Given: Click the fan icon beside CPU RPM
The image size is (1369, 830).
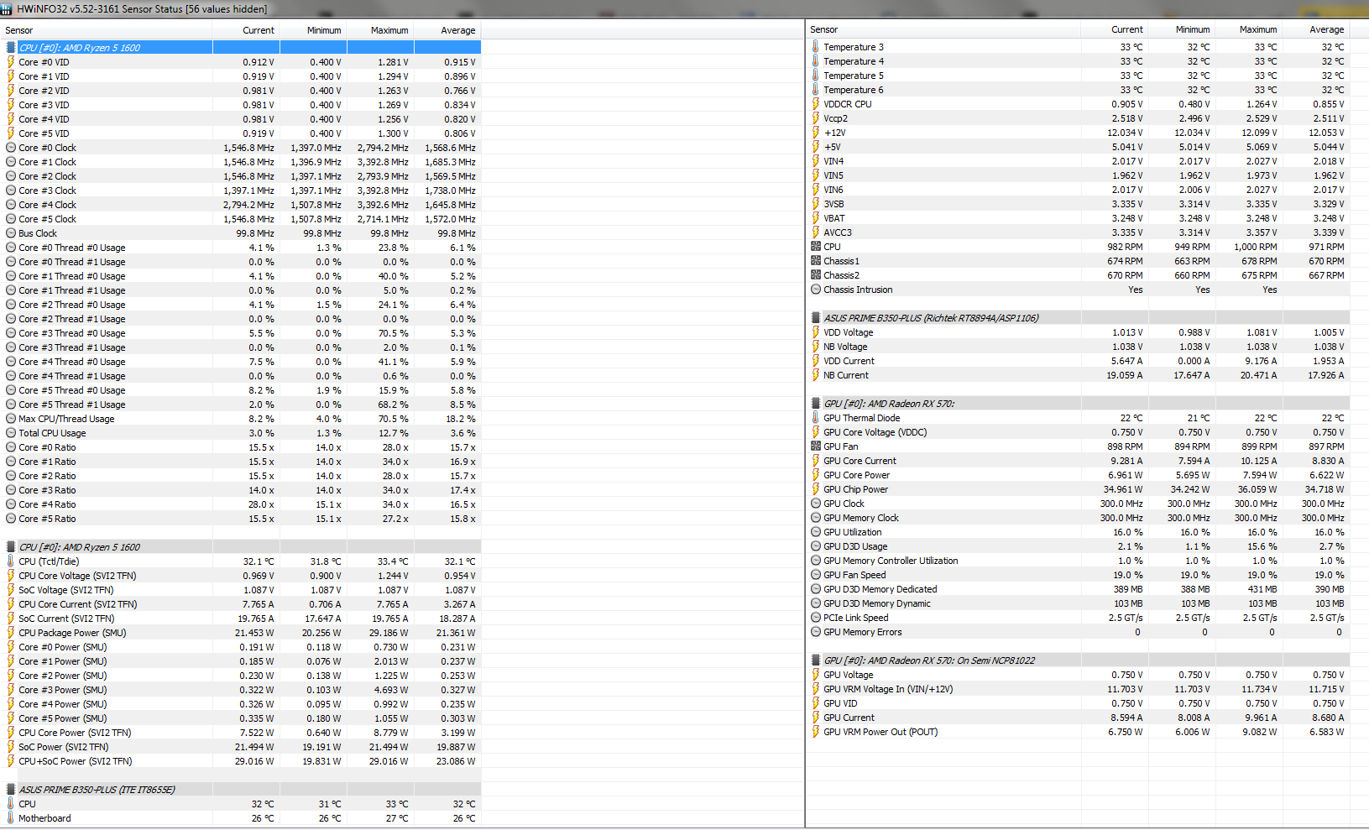Looking at the screenshot, I should [x=816, y=247].
